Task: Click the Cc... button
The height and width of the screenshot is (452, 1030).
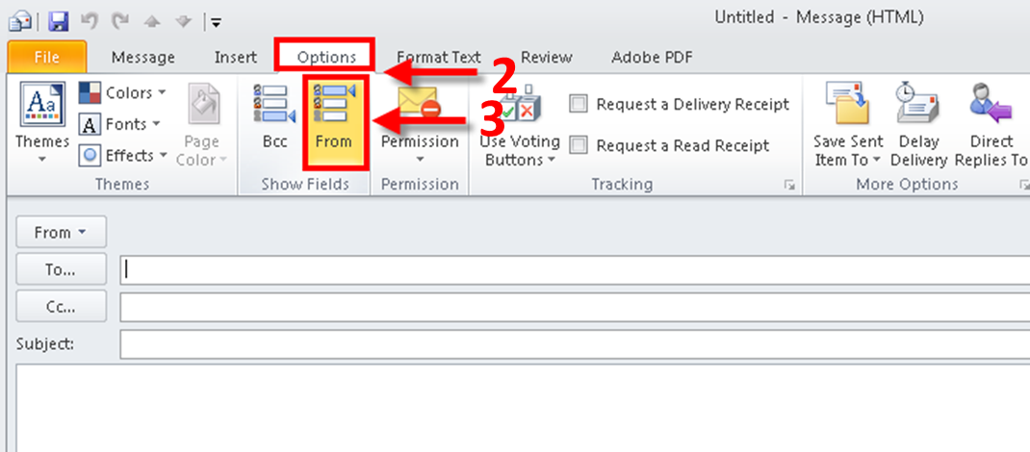Action: (61, 307)
